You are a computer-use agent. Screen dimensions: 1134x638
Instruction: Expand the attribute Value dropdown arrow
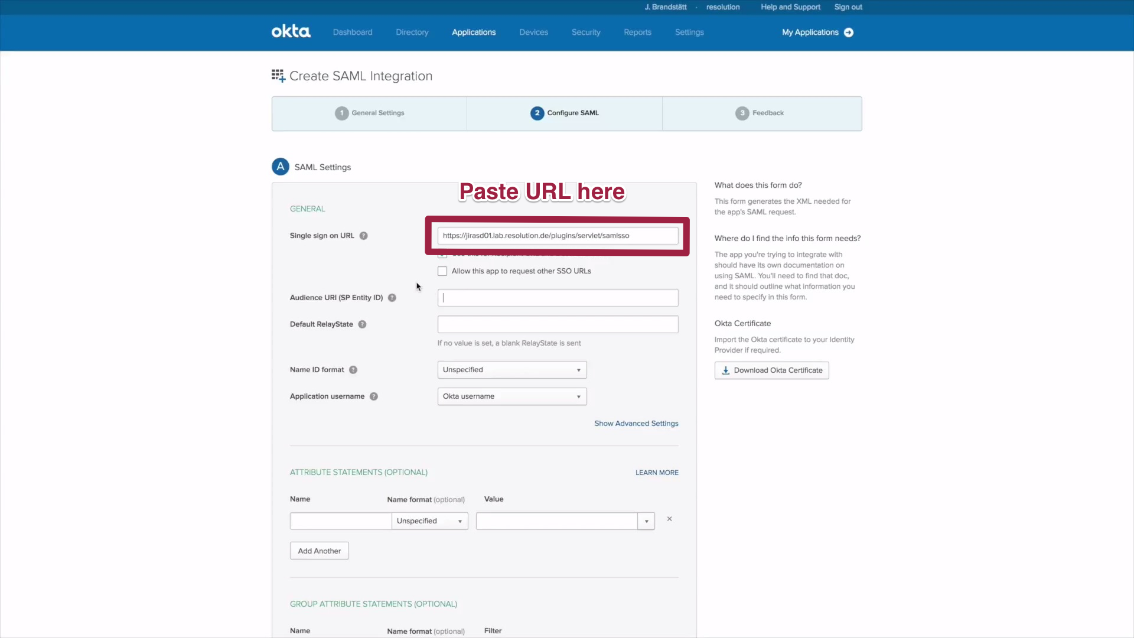[x=646, y=521]
